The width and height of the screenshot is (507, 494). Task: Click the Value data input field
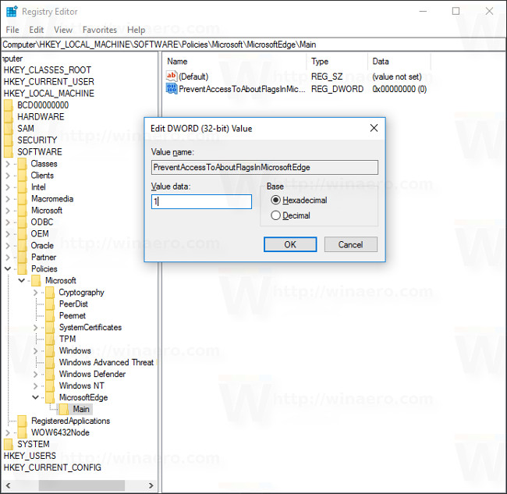click(201, 201)
